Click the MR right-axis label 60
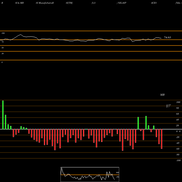The width and height of the screenshot is (182, 182). [x=178, y=114]
